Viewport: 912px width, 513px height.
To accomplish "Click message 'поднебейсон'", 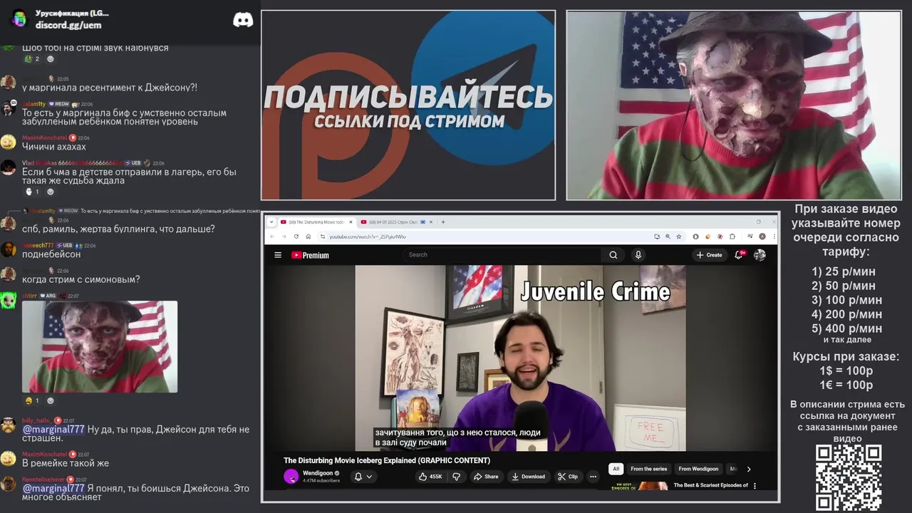I will (51, 254).
